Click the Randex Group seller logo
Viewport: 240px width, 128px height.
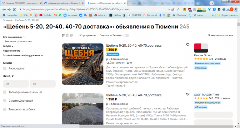(x=201, y=48)
